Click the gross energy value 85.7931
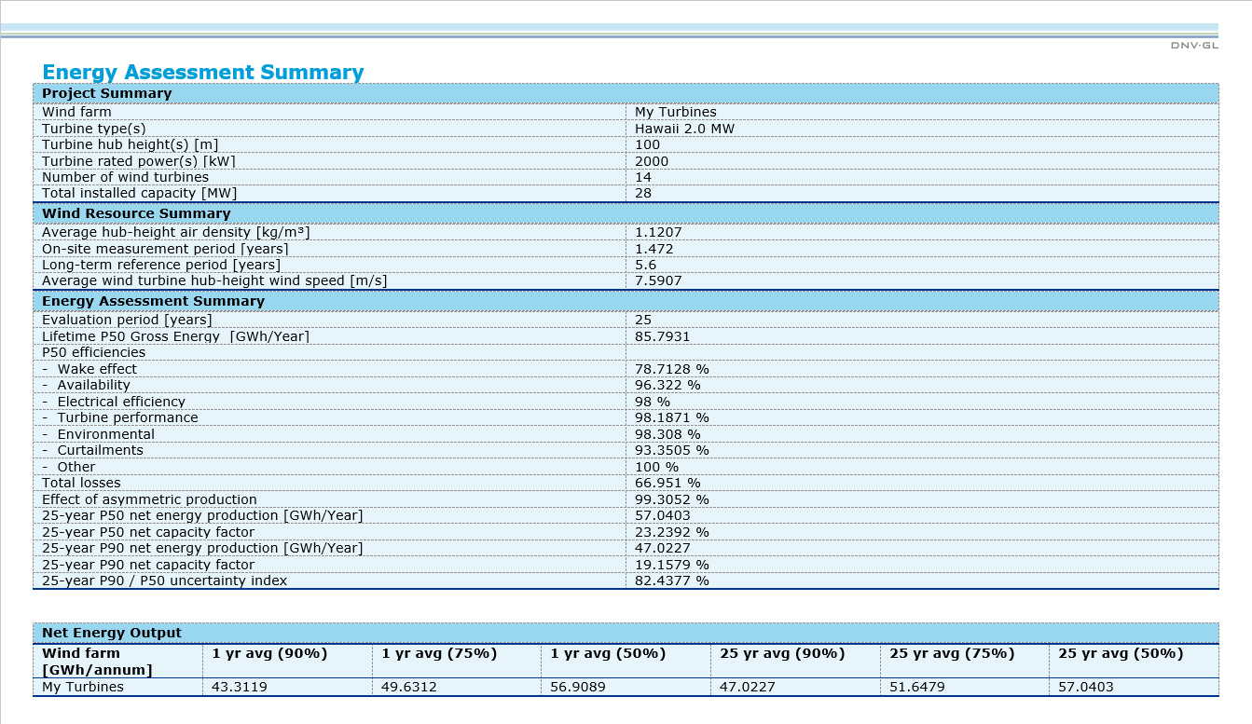The height and width of the screenshot is (724, 1252). pos(662,336)
